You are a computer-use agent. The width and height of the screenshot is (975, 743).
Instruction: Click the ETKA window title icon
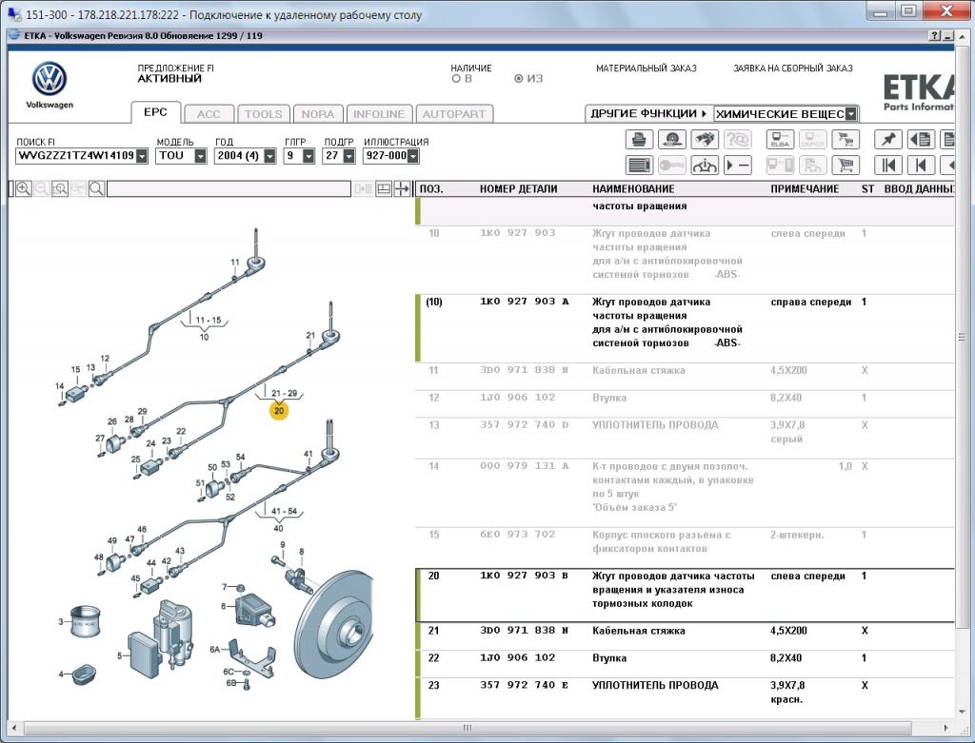pyautogui.click(x=14, y=35)
